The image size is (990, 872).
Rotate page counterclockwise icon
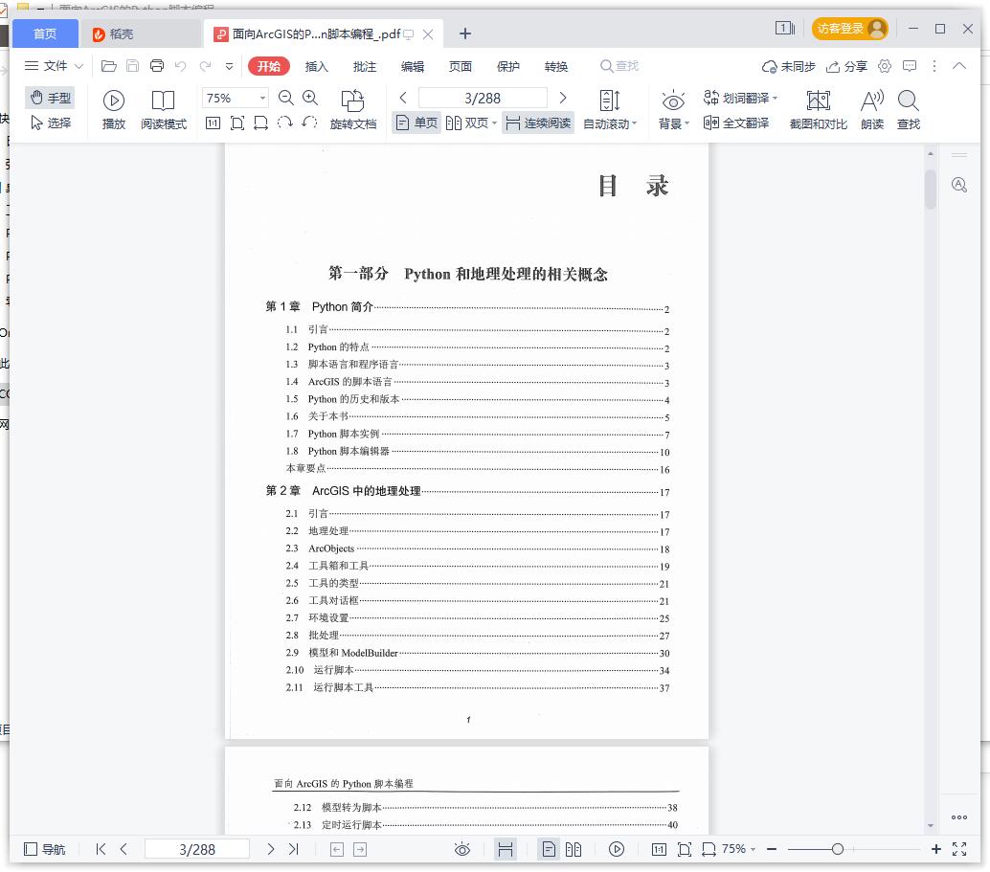pyautogui.click(x=309, y=123)
